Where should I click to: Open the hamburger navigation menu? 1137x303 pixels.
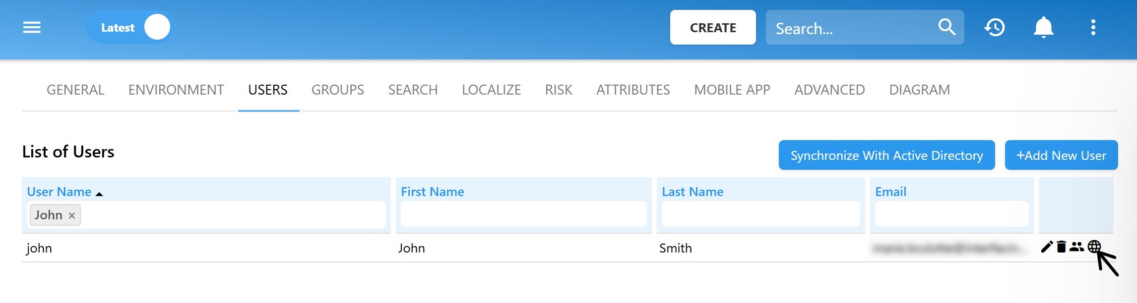pyautogui.click(x=32, y=27)
